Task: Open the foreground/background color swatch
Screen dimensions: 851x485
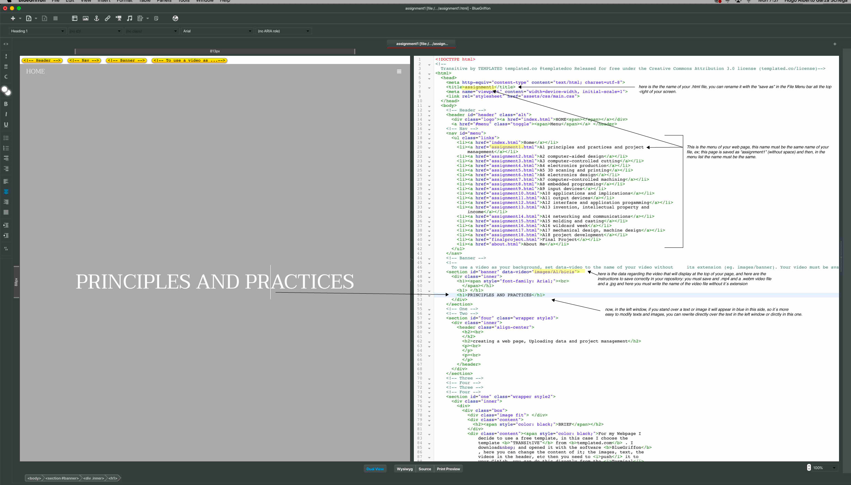Action: coord(6,91)
